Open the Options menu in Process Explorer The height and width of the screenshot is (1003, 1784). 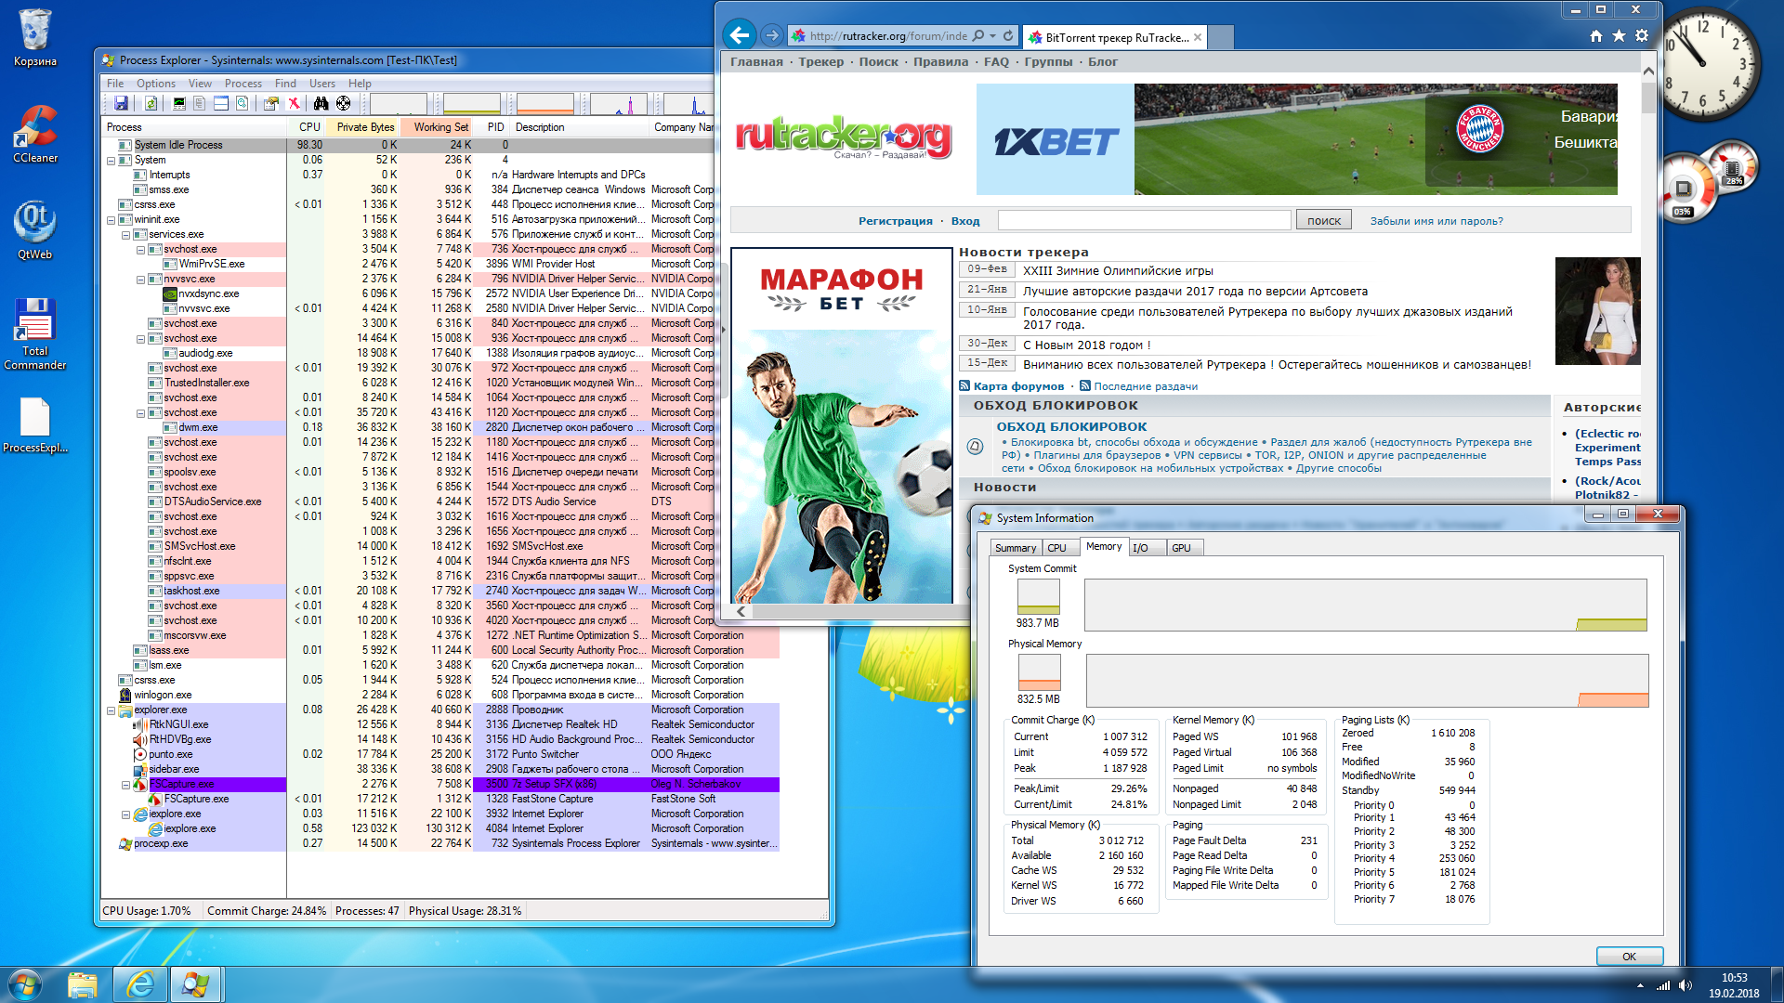pyautogui.click(x=155, y=84)
